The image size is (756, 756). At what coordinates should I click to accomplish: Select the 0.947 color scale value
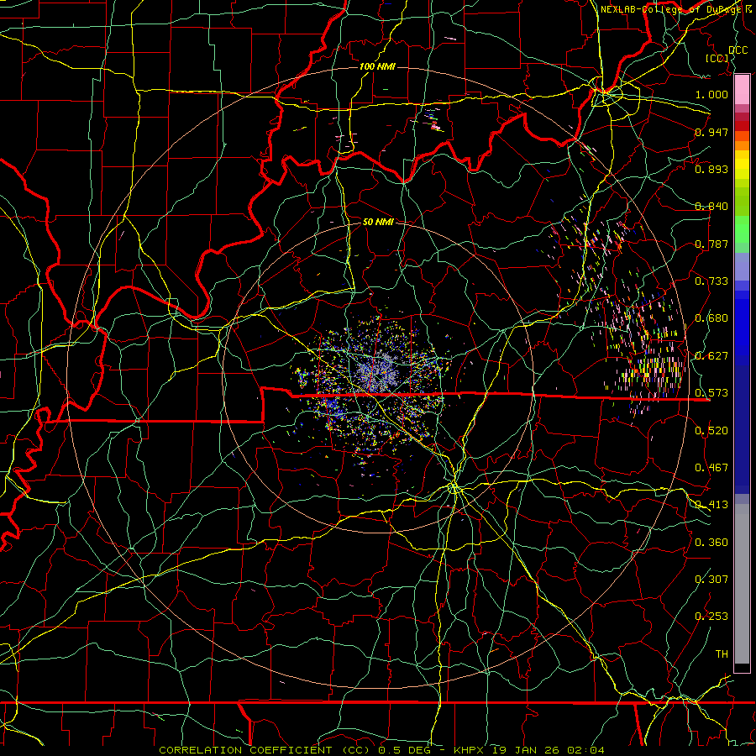[x=711, y=132]
